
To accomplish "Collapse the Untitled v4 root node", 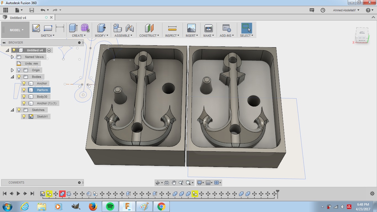I will [7, 50].
